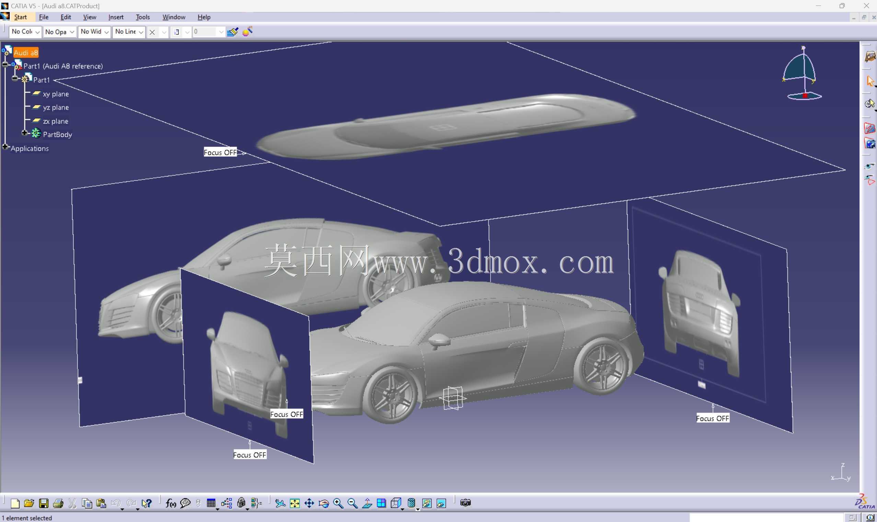Image resolution: width=877 pixels, height=522 pixels.
Task: Collapse Part1 (Audi A8 reference) node
Action: click(5, 64)
